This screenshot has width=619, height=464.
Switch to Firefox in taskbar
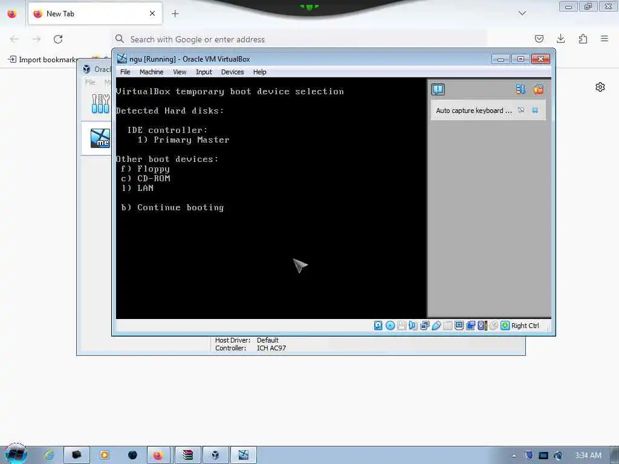coord(159,456)
